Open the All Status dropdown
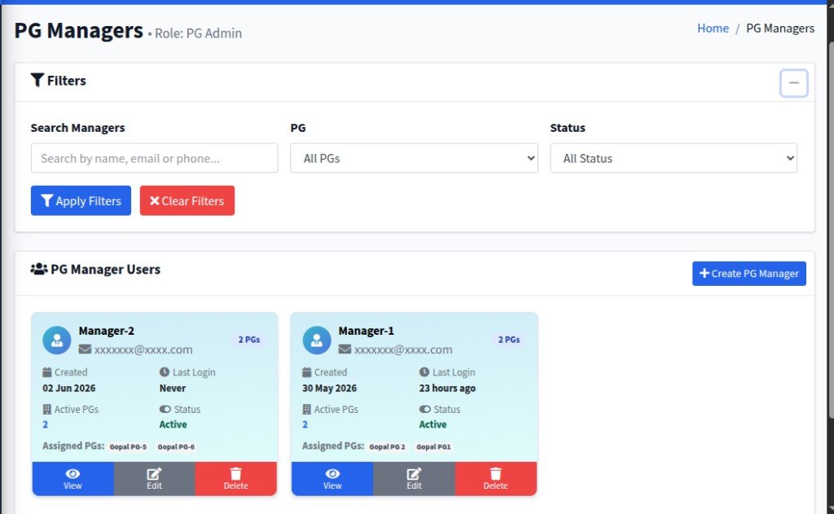This screenshot has height=514, width=834. click(x=674, y=158)
